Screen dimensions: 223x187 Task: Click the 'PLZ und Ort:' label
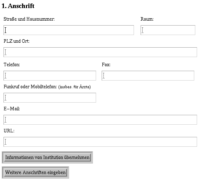click(x=16, y=41)
